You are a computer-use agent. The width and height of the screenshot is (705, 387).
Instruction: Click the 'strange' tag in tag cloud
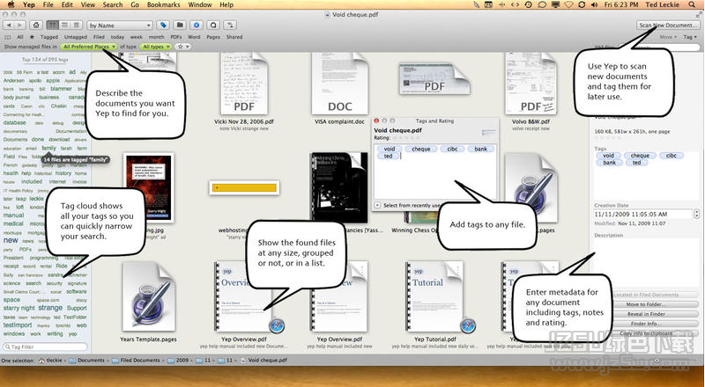coord(50,308)
